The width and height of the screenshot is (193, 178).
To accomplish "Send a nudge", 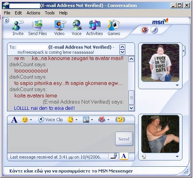I will [x=120, y=120].
